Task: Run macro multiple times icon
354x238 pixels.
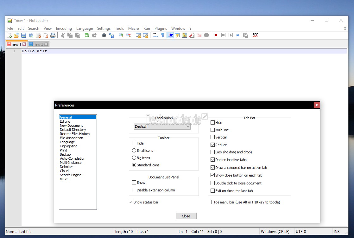Action: point(238,35)
